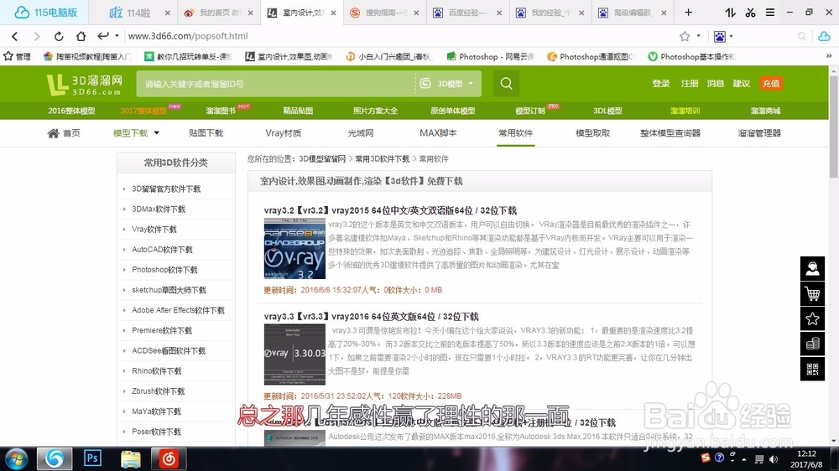Show the QR code icon in the right sidebar
Image resolution: width=839 pixels, height=471 pixels.
click(812, 369)
